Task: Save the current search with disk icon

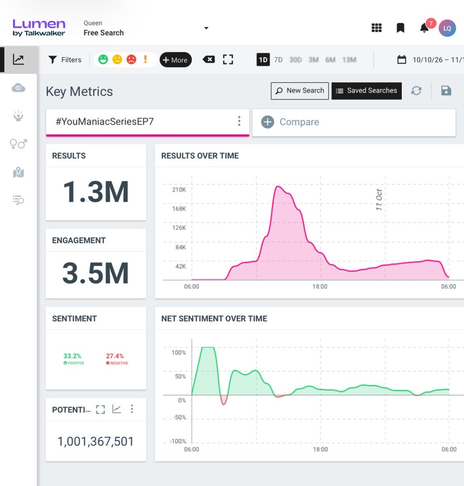Action: click(446, 91)
